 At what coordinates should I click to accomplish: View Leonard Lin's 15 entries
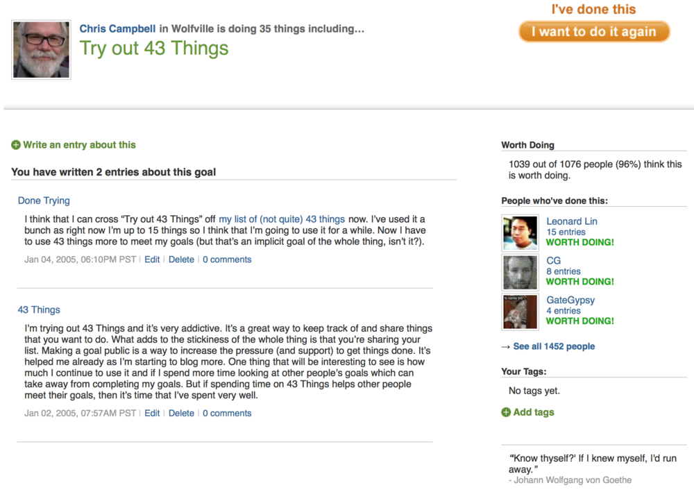566,232
